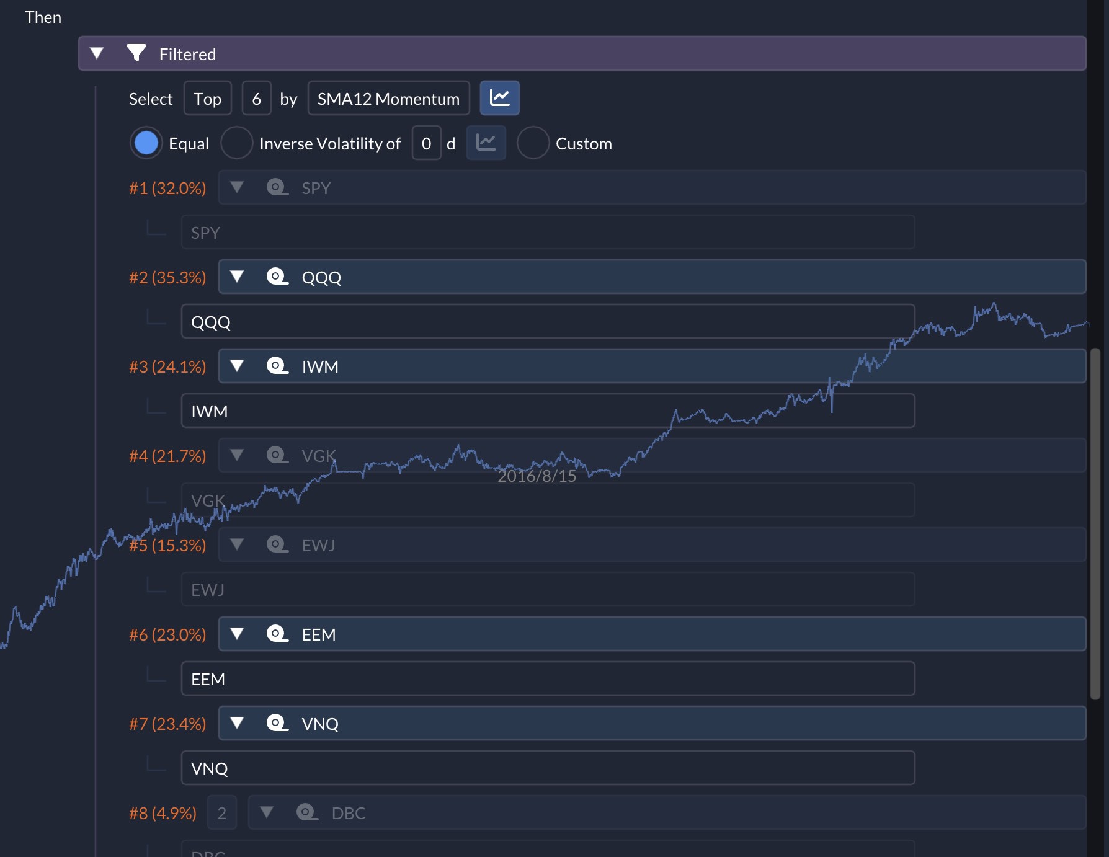Collapse the Filtered block triangle
The width and height of the screenshot is (1109, 857).
coord(97,53)
